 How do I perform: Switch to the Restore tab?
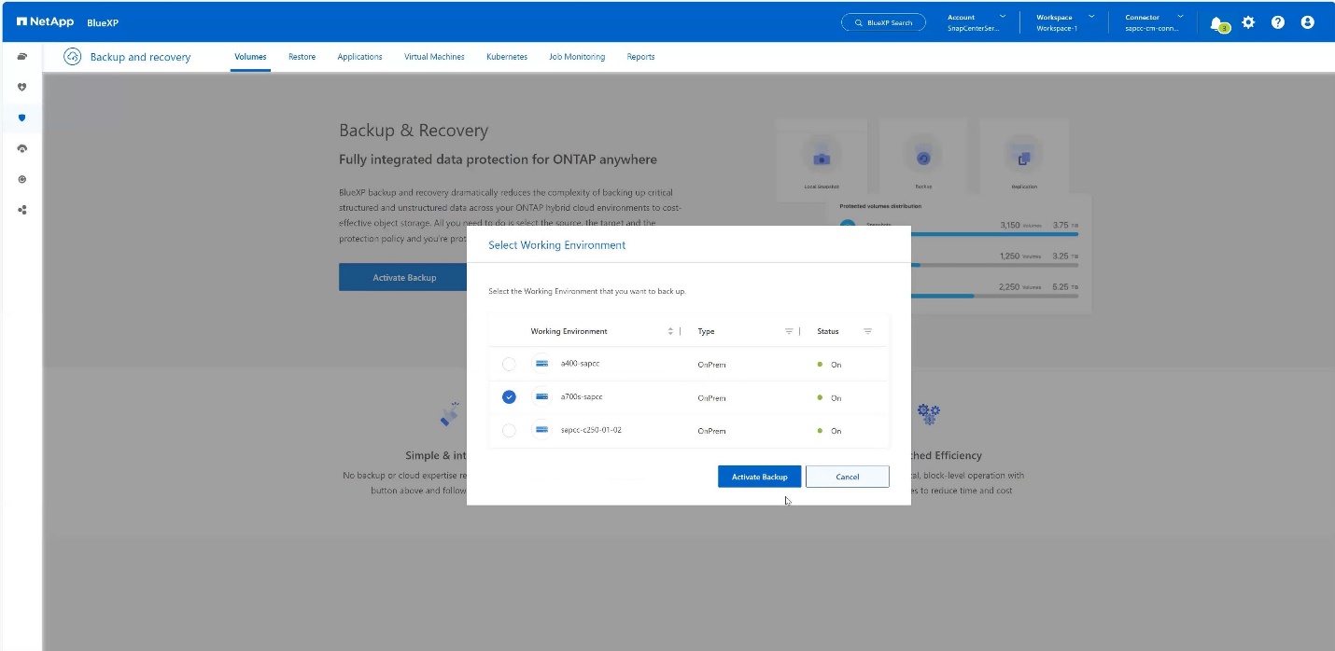(x=302, y=57)
